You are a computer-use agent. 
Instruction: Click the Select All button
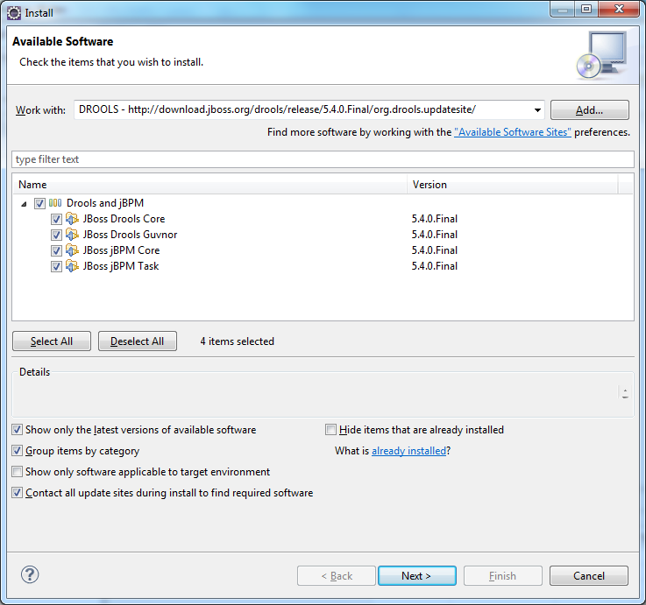[x=52, y=341]
